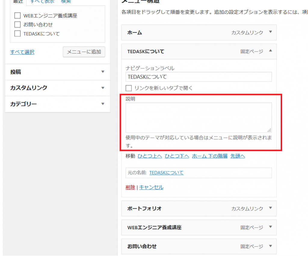Click inside the 説明 text area
The image size is (308, 256).
[199, 117]
